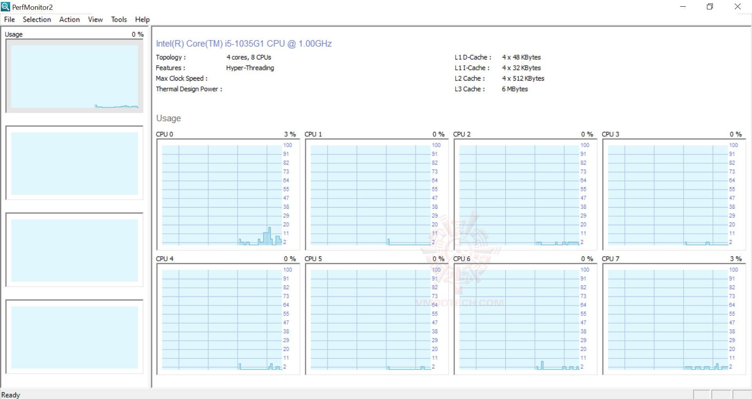Click the "CPU 7" label

[611, 259]
